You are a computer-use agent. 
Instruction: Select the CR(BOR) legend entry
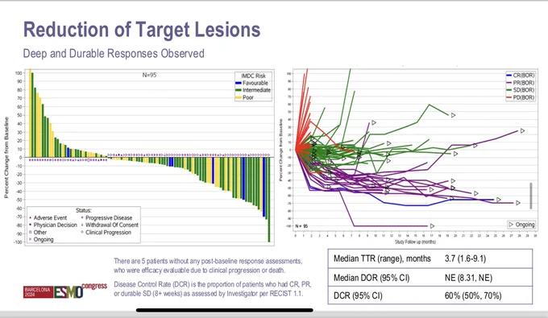point(520,76)
